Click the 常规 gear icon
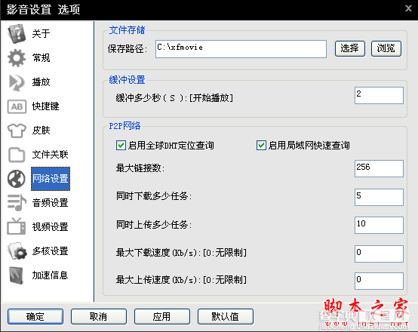Image resolution: width=418 pixels, height=332 pixels. click(x=17, y=58)
